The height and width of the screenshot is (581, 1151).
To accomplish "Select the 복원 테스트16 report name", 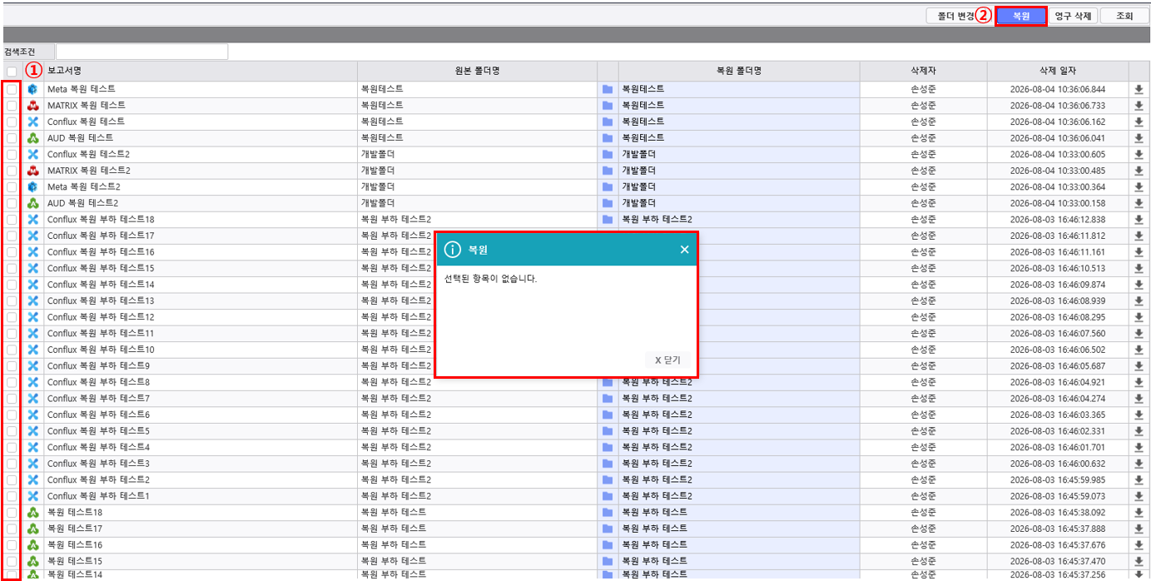I will tap(75, 545).
